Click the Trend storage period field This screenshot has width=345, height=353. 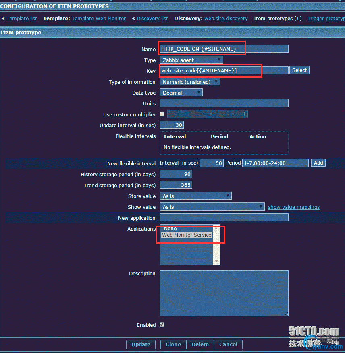point(176,185)
